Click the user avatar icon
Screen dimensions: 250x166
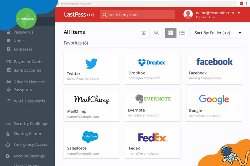pos(188,14)
